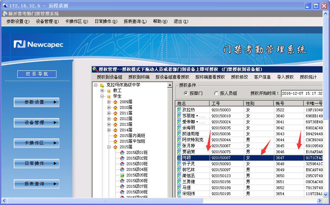Click 授权到终端 in the authorization toolbar
The height and width of the screenshot is (205, 330).
139,77
